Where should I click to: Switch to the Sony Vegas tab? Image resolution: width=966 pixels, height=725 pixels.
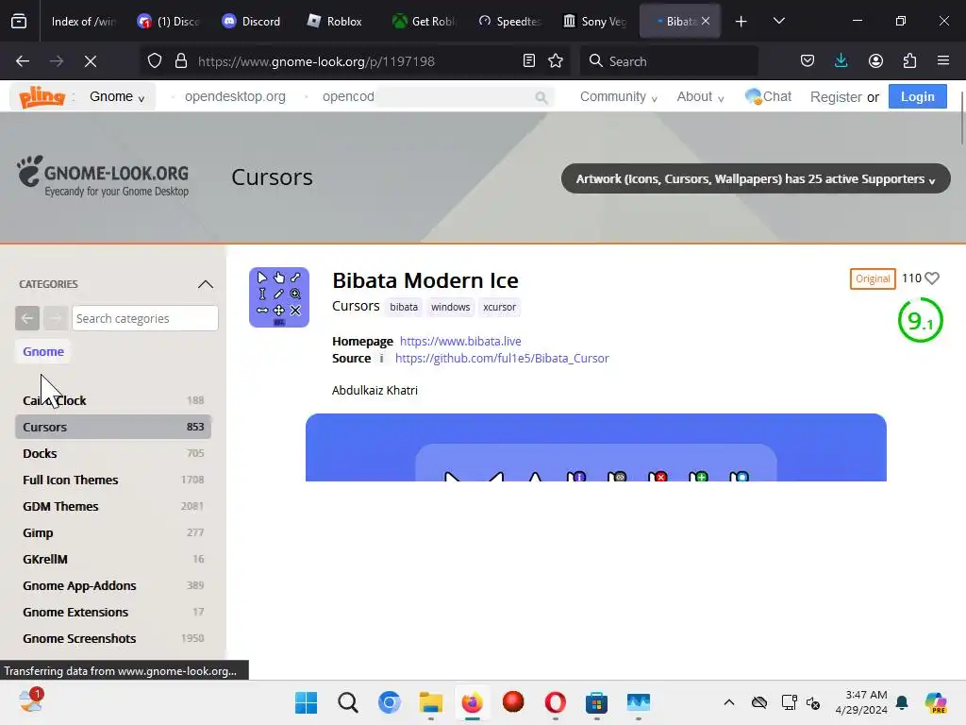pos(594,22)
